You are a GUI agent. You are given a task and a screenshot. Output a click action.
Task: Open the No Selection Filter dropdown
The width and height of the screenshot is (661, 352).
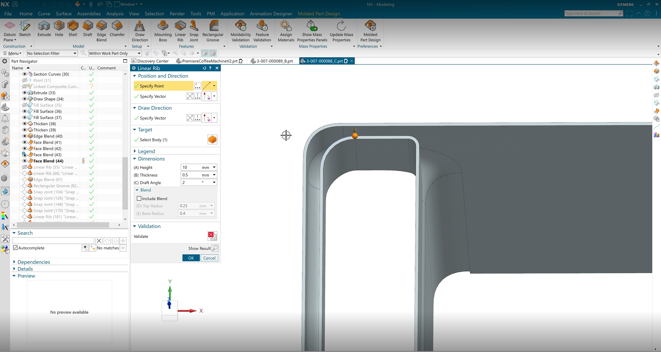pyautogui.click(x=75, y=53)
